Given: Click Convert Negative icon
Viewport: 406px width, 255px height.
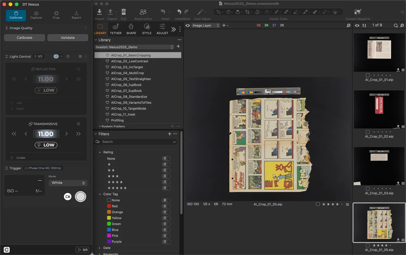Looking at the screenshot, I should pyautogui.click(x=358, y=12).
